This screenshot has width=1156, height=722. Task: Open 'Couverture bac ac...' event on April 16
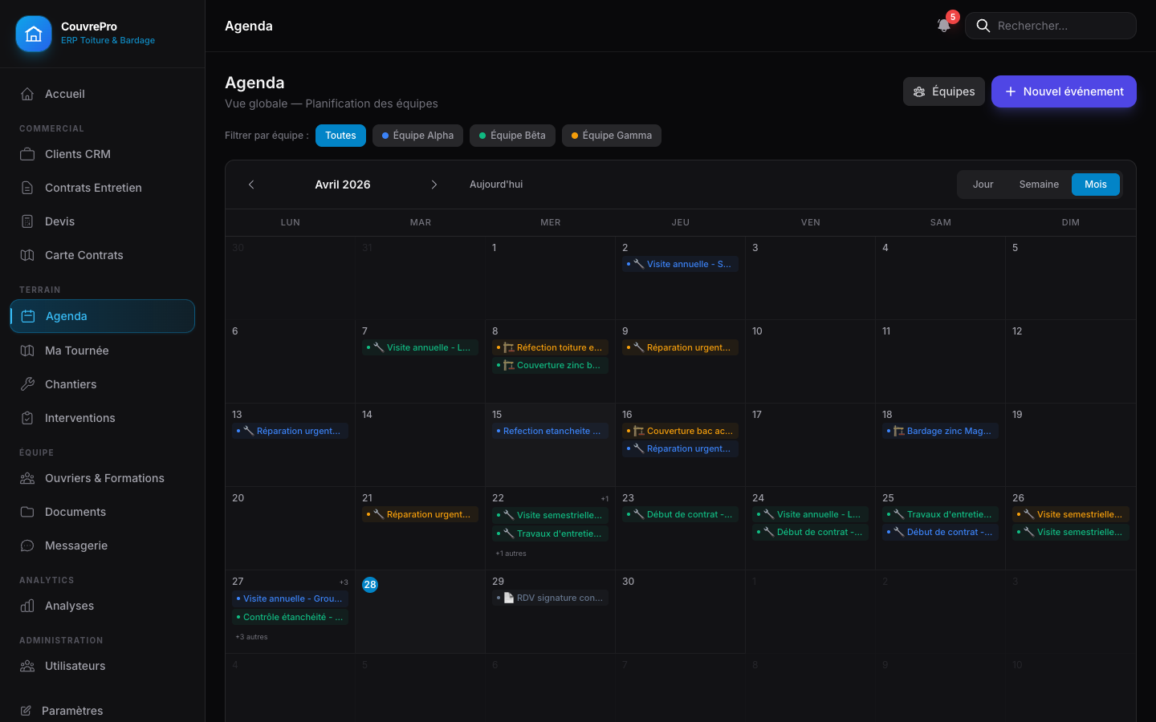(681, 431)
